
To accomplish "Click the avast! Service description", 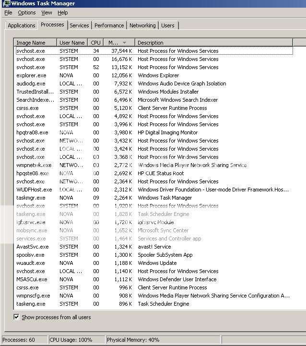I will (154, 247).
